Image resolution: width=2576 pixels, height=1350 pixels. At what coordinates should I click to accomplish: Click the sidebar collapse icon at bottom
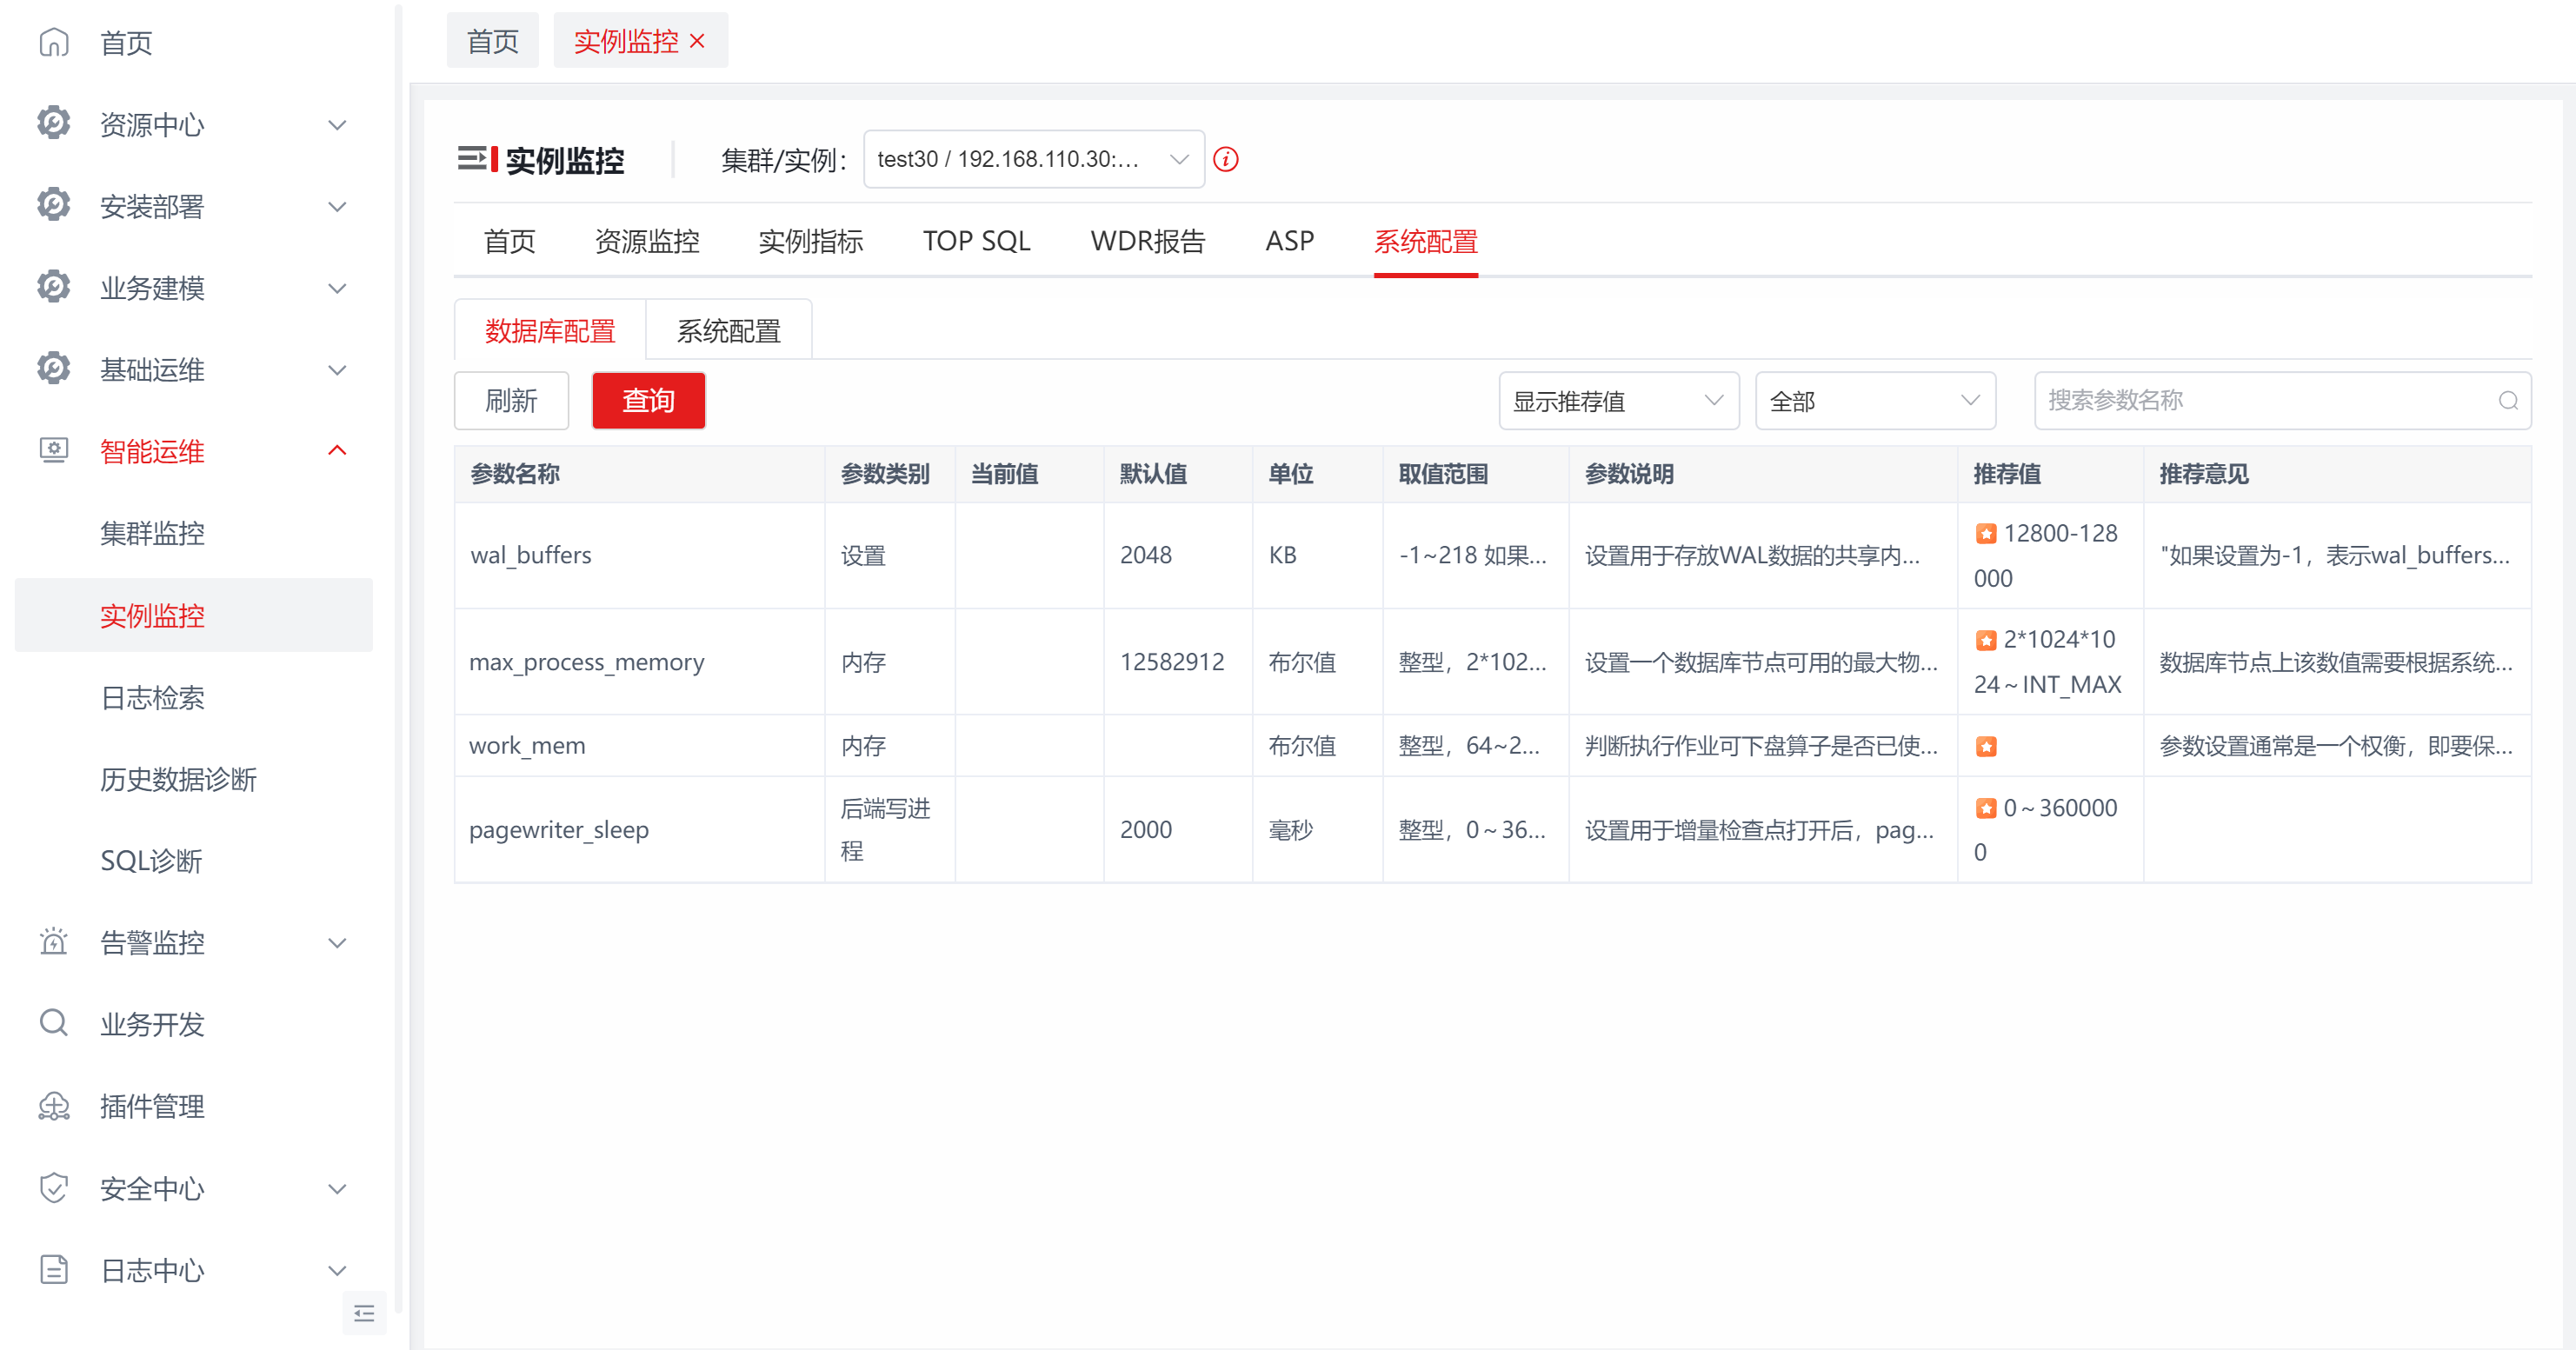coord(364,1313)
